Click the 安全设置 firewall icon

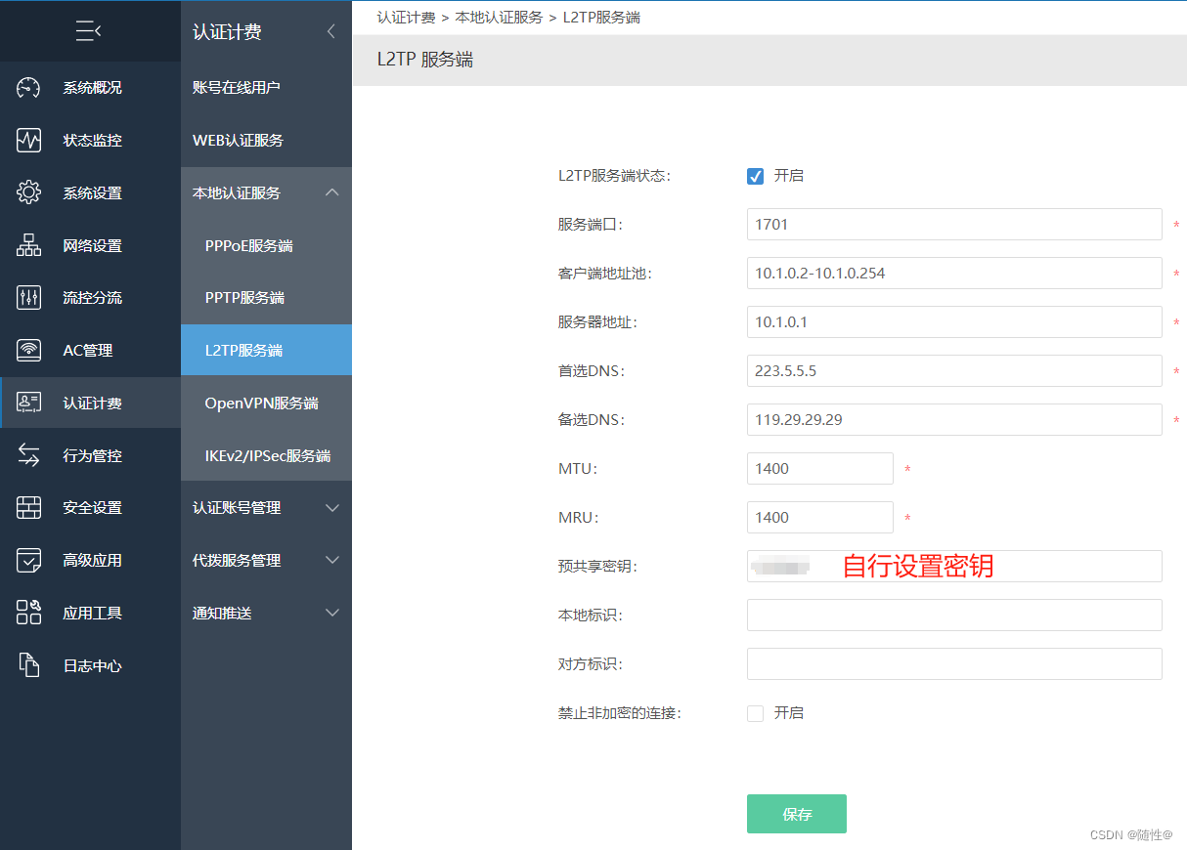point(29,508)
